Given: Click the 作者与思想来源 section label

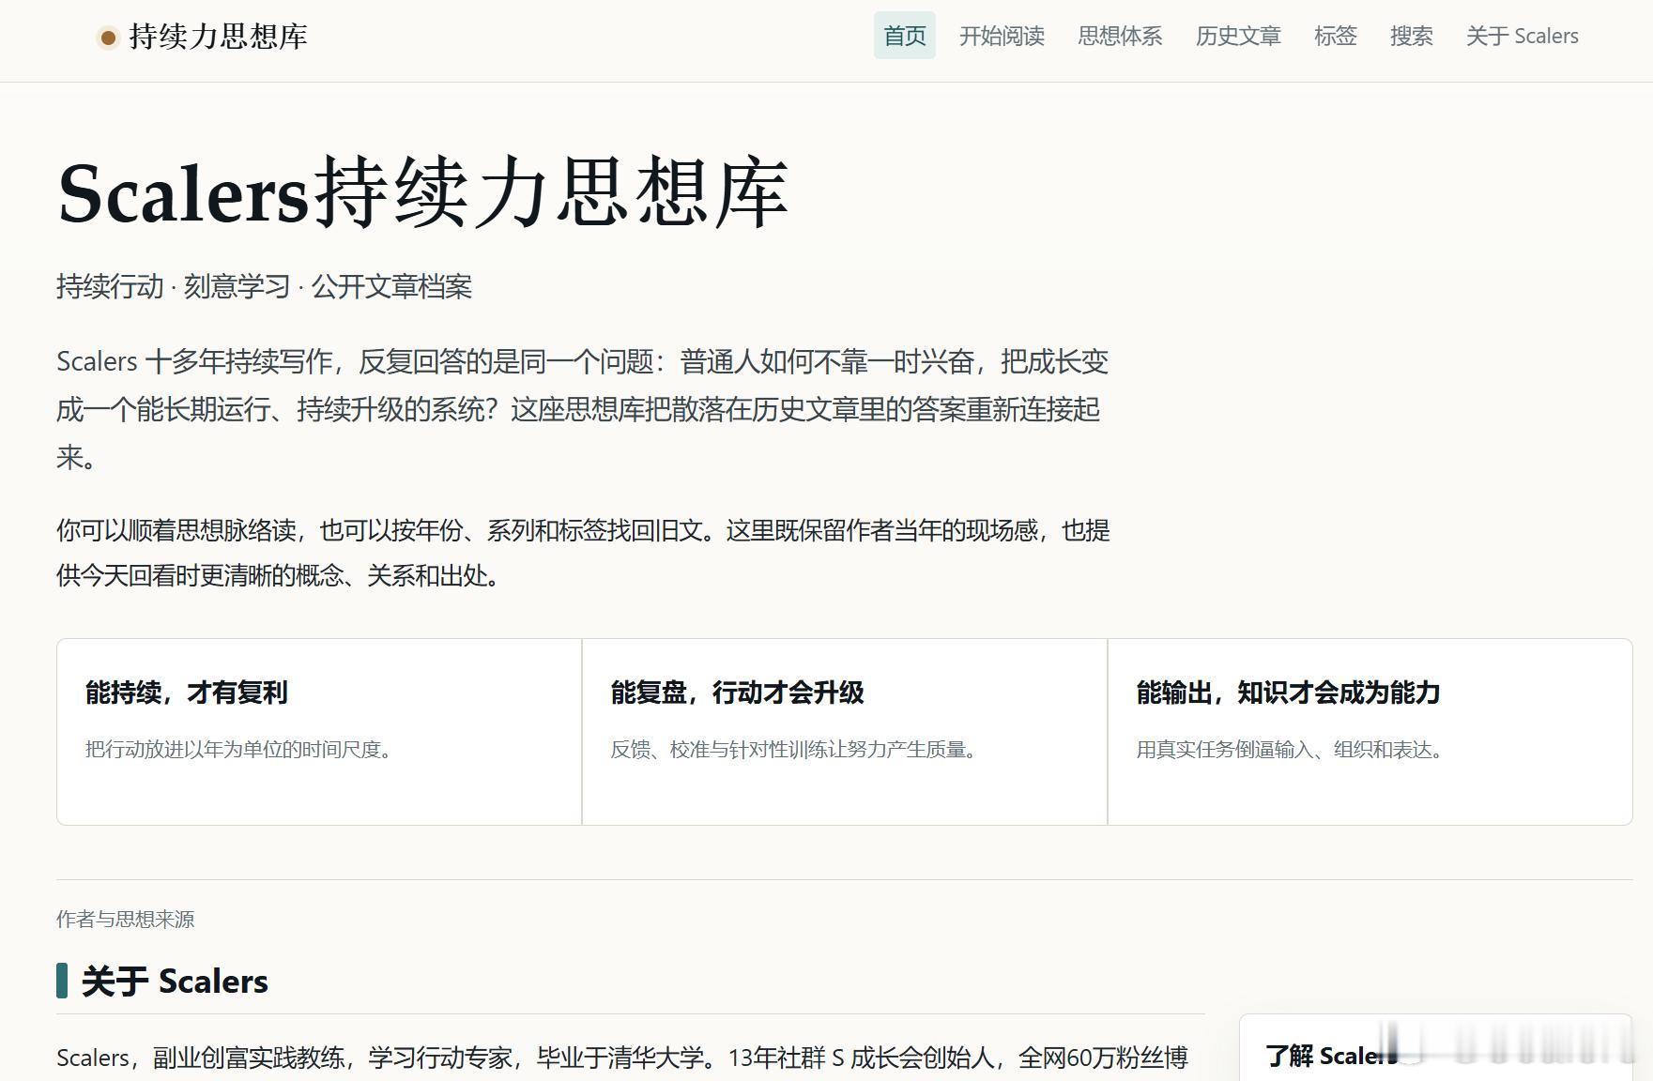Looking at the screenshot, I should pos(126,919).
